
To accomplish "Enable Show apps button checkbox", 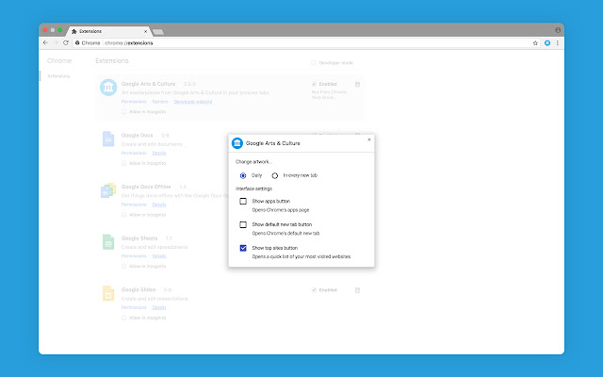I will (x=243, y=201).
